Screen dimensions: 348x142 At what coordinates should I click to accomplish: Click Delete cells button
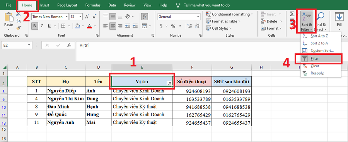pos(270,21)
